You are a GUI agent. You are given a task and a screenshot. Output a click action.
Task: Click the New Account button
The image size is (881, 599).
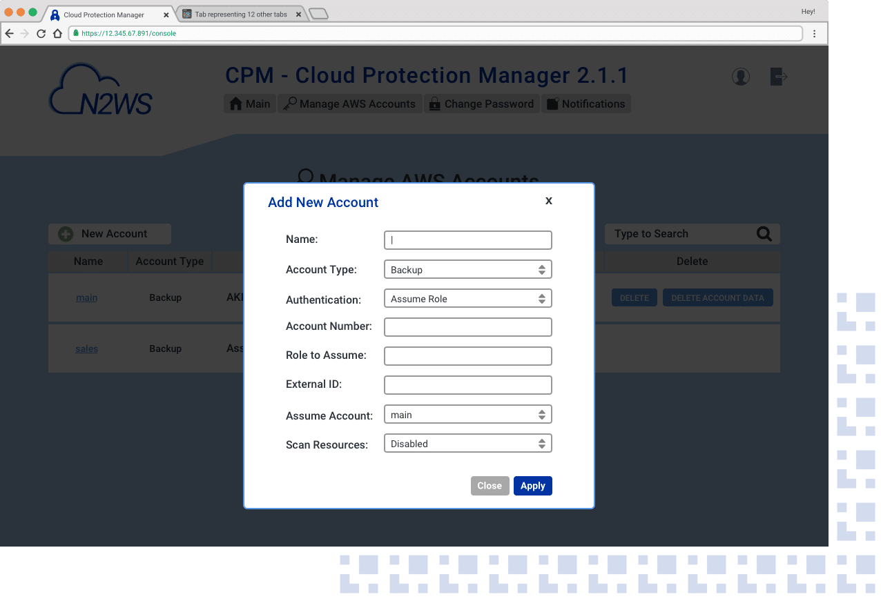110,234
